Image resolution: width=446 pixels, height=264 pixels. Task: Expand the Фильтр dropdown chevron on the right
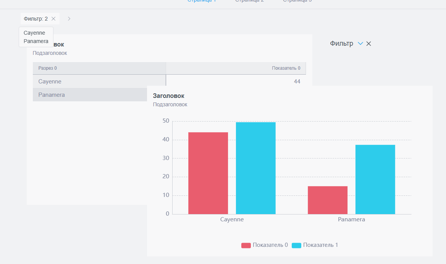360,44
